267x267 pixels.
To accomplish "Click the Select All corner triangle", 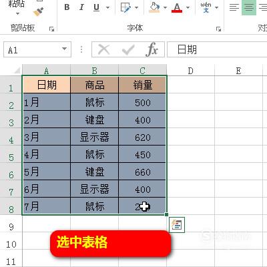I will point(17,71).
